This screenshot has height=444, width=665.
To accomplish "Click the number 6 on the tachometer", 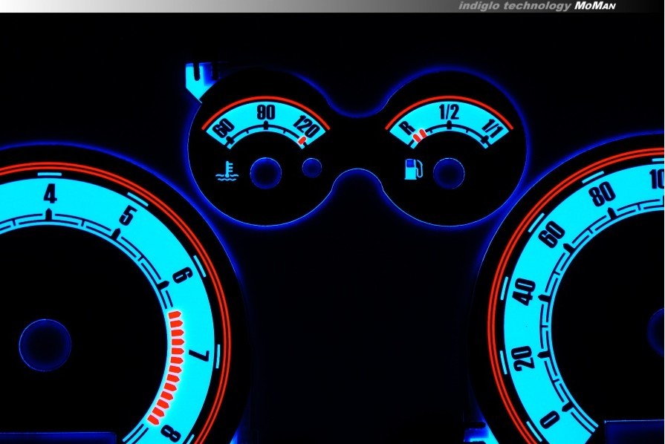I will 183,275.
